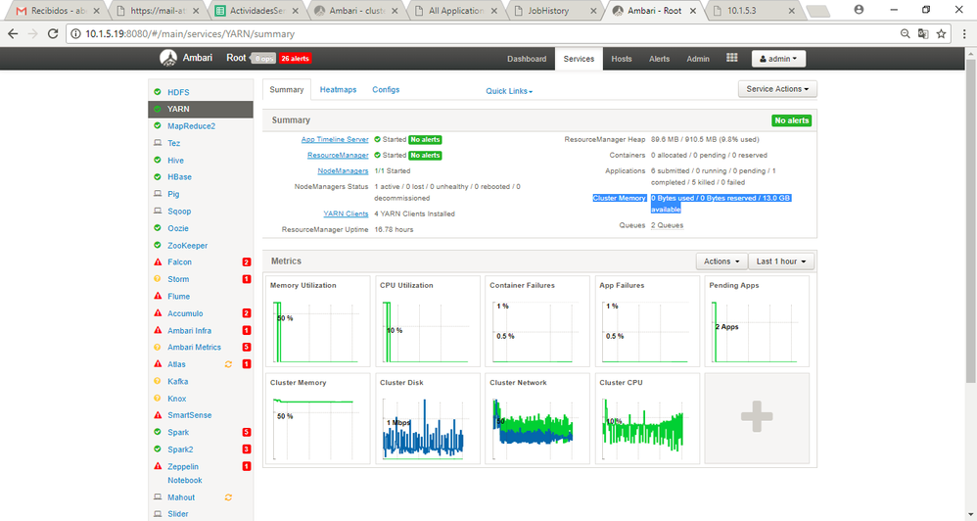The height and width of the screenshot is (521, 977).
Task: Click the plus icon to add metric widget
Action: (x=757, y=417)
